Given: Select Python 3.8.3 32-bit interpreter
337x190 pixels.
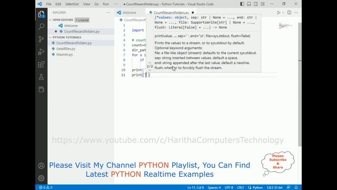Looking at the screenshot, I should pyautogui.click(x=274, y=187).
